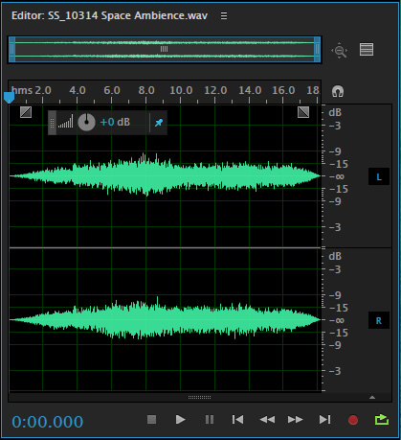Toggle the left channel L button

coord(379,176)
